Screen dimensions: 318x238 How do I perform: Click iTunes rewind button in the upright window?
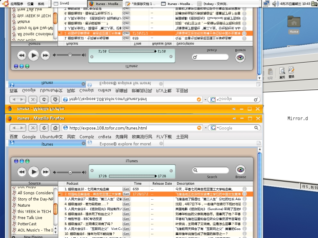(22, 172)
